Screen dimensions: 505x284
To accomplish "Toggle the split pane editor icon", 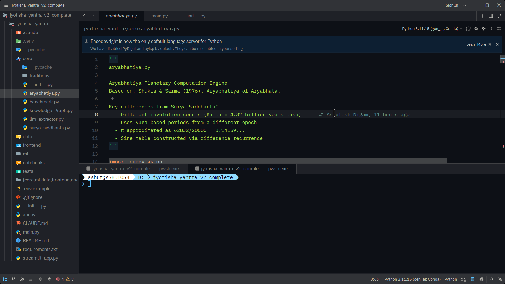I will point(491,16).
